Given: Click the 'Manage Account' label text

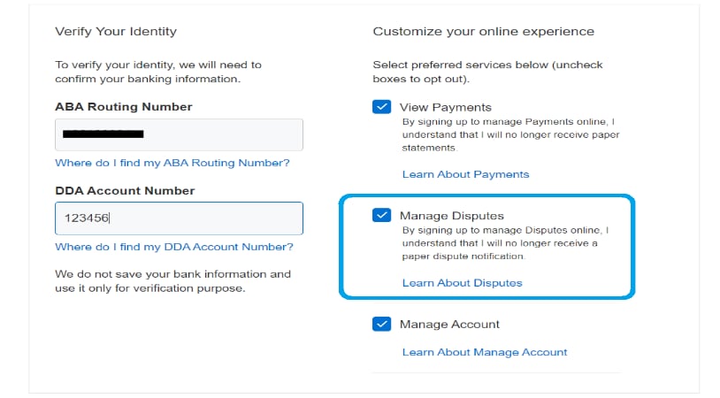Looking at the screenshot, I should pos(449,325).
